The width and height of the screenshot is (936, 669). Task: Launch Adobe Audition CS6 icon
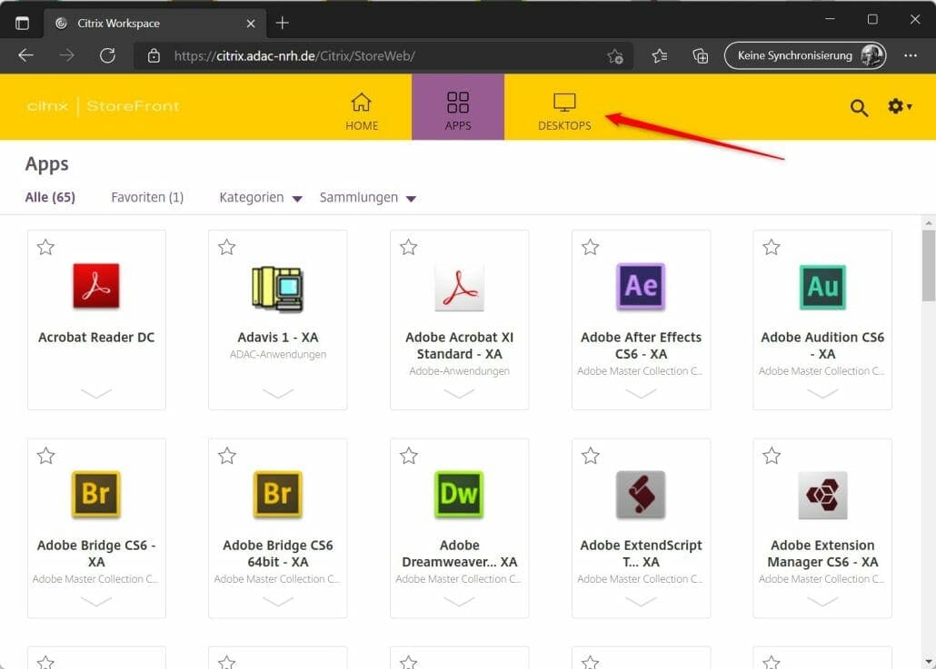point(822,287)
